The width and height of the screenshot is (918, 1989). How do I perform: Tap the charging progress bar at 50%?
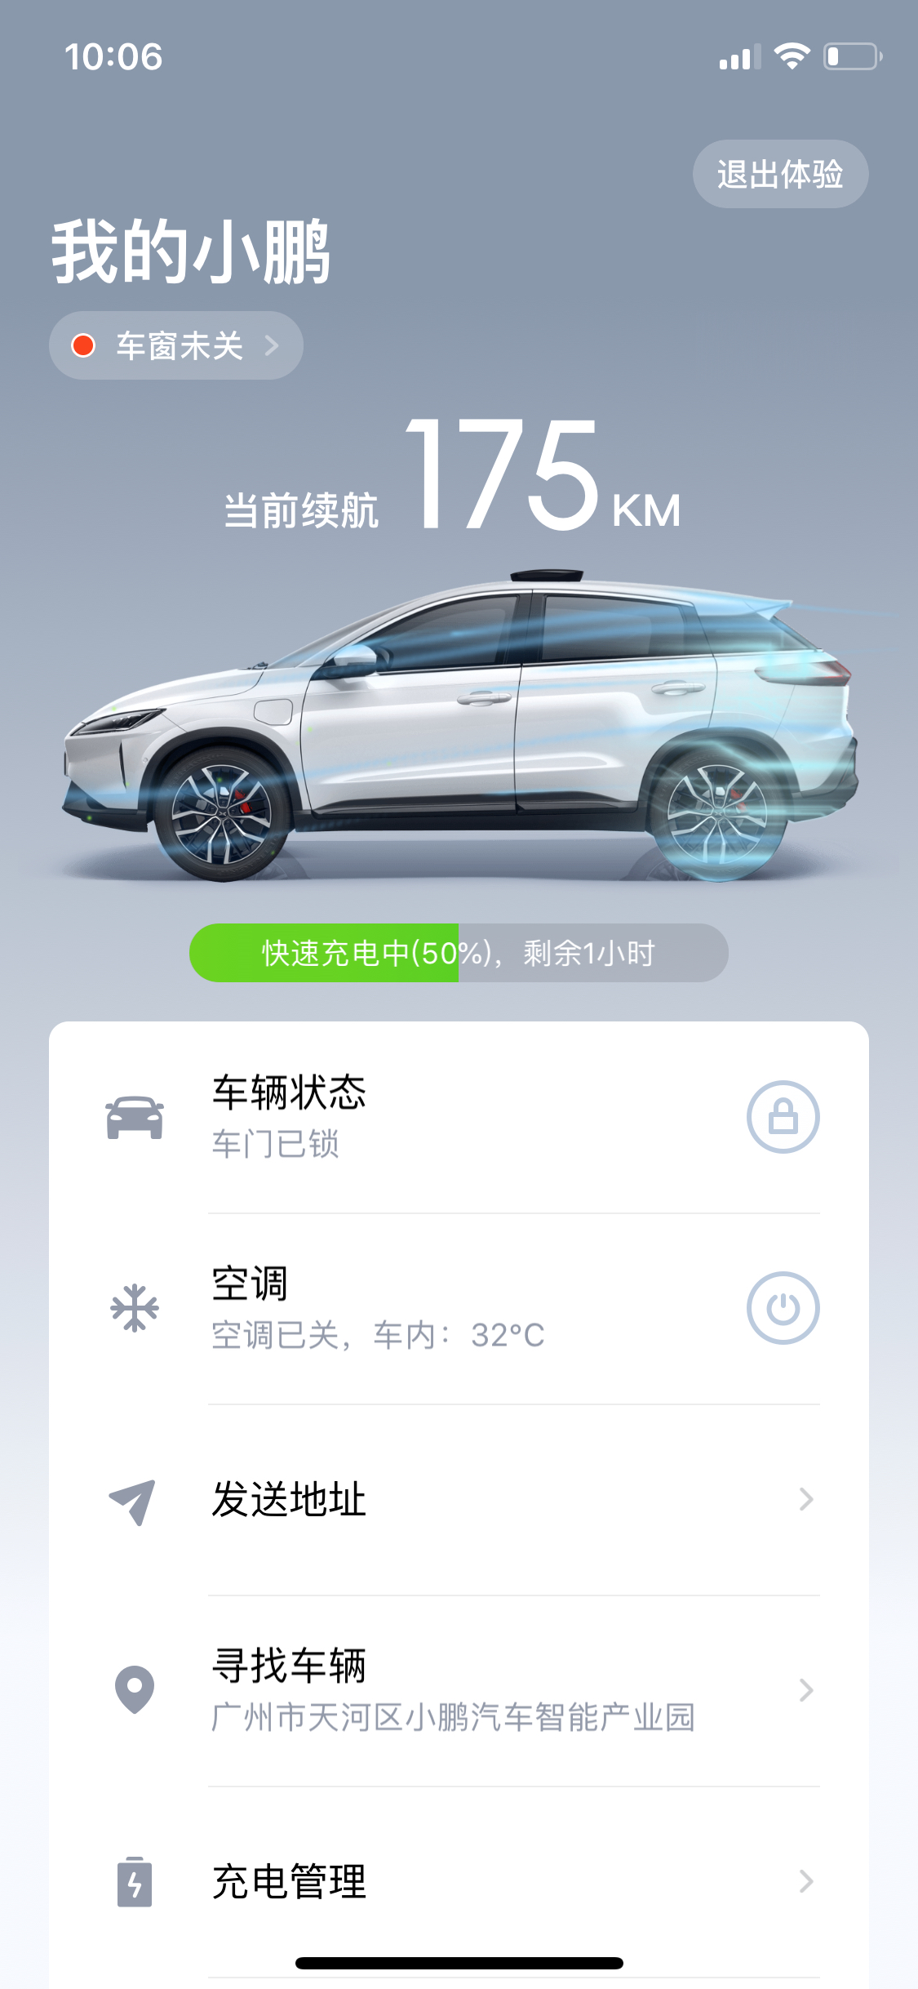pos(459,953)
